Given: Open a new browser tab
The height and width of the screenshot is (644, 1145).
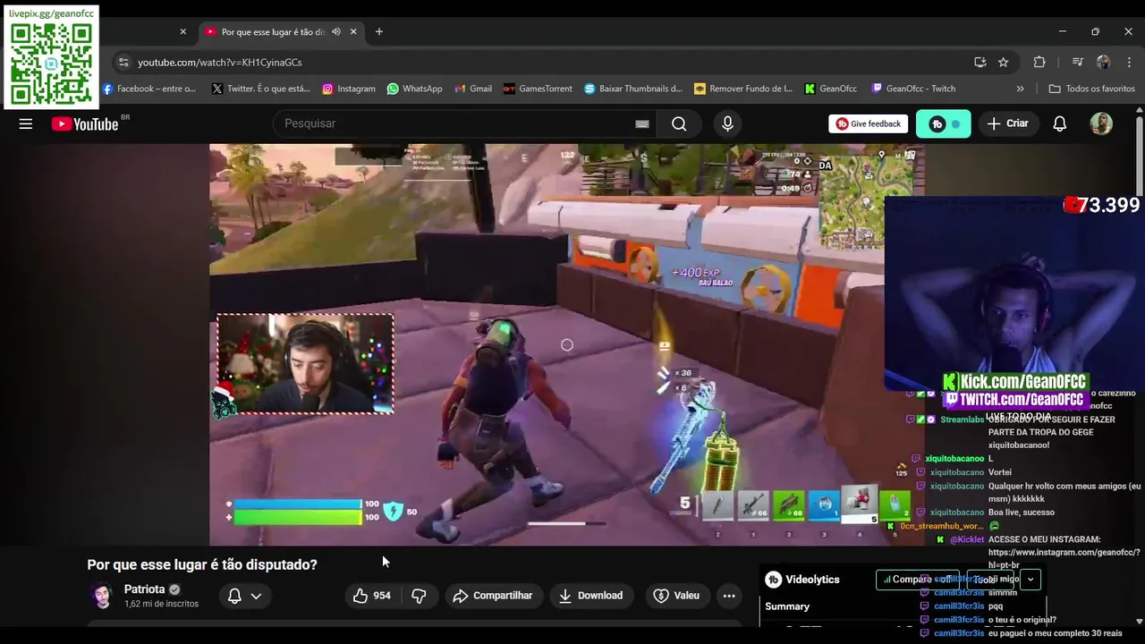Looking at the screenshot, I should pyautogui.click(x=378, y=31).
